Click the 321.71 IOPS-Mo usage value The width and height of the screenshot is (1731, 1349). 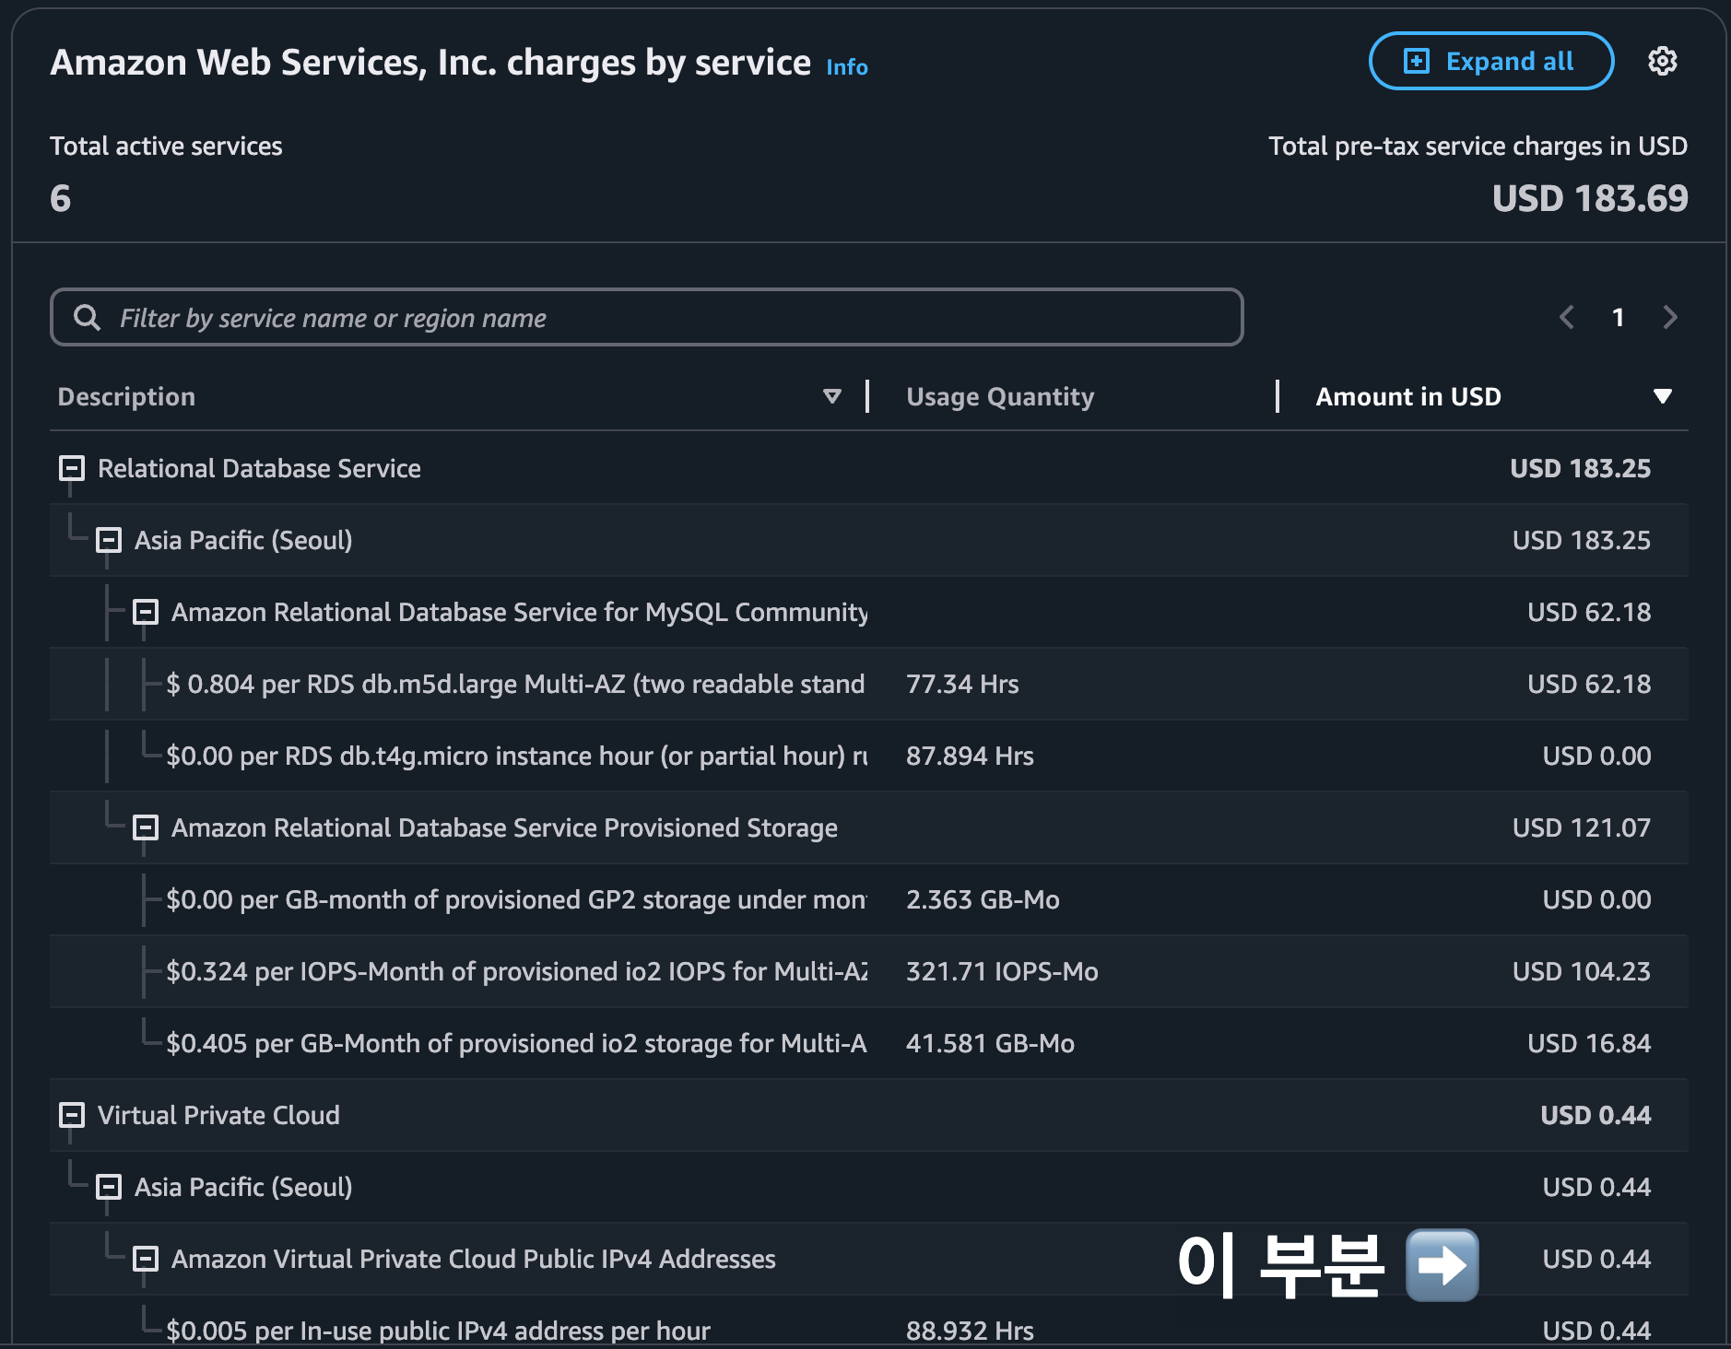[x=1002, y=971]
